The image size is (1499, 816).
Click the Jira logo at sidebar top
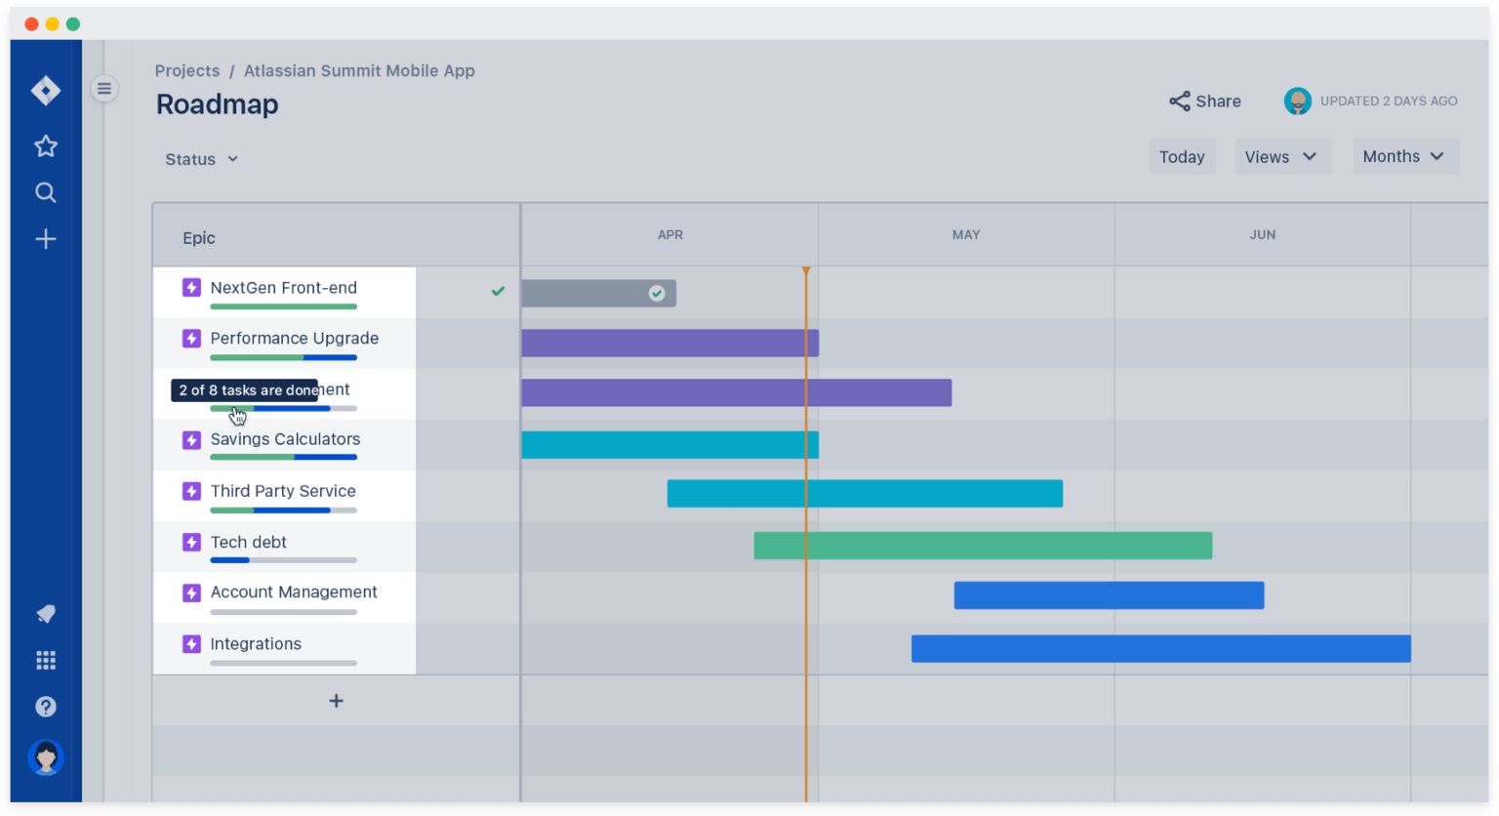[x=45, y=90]
